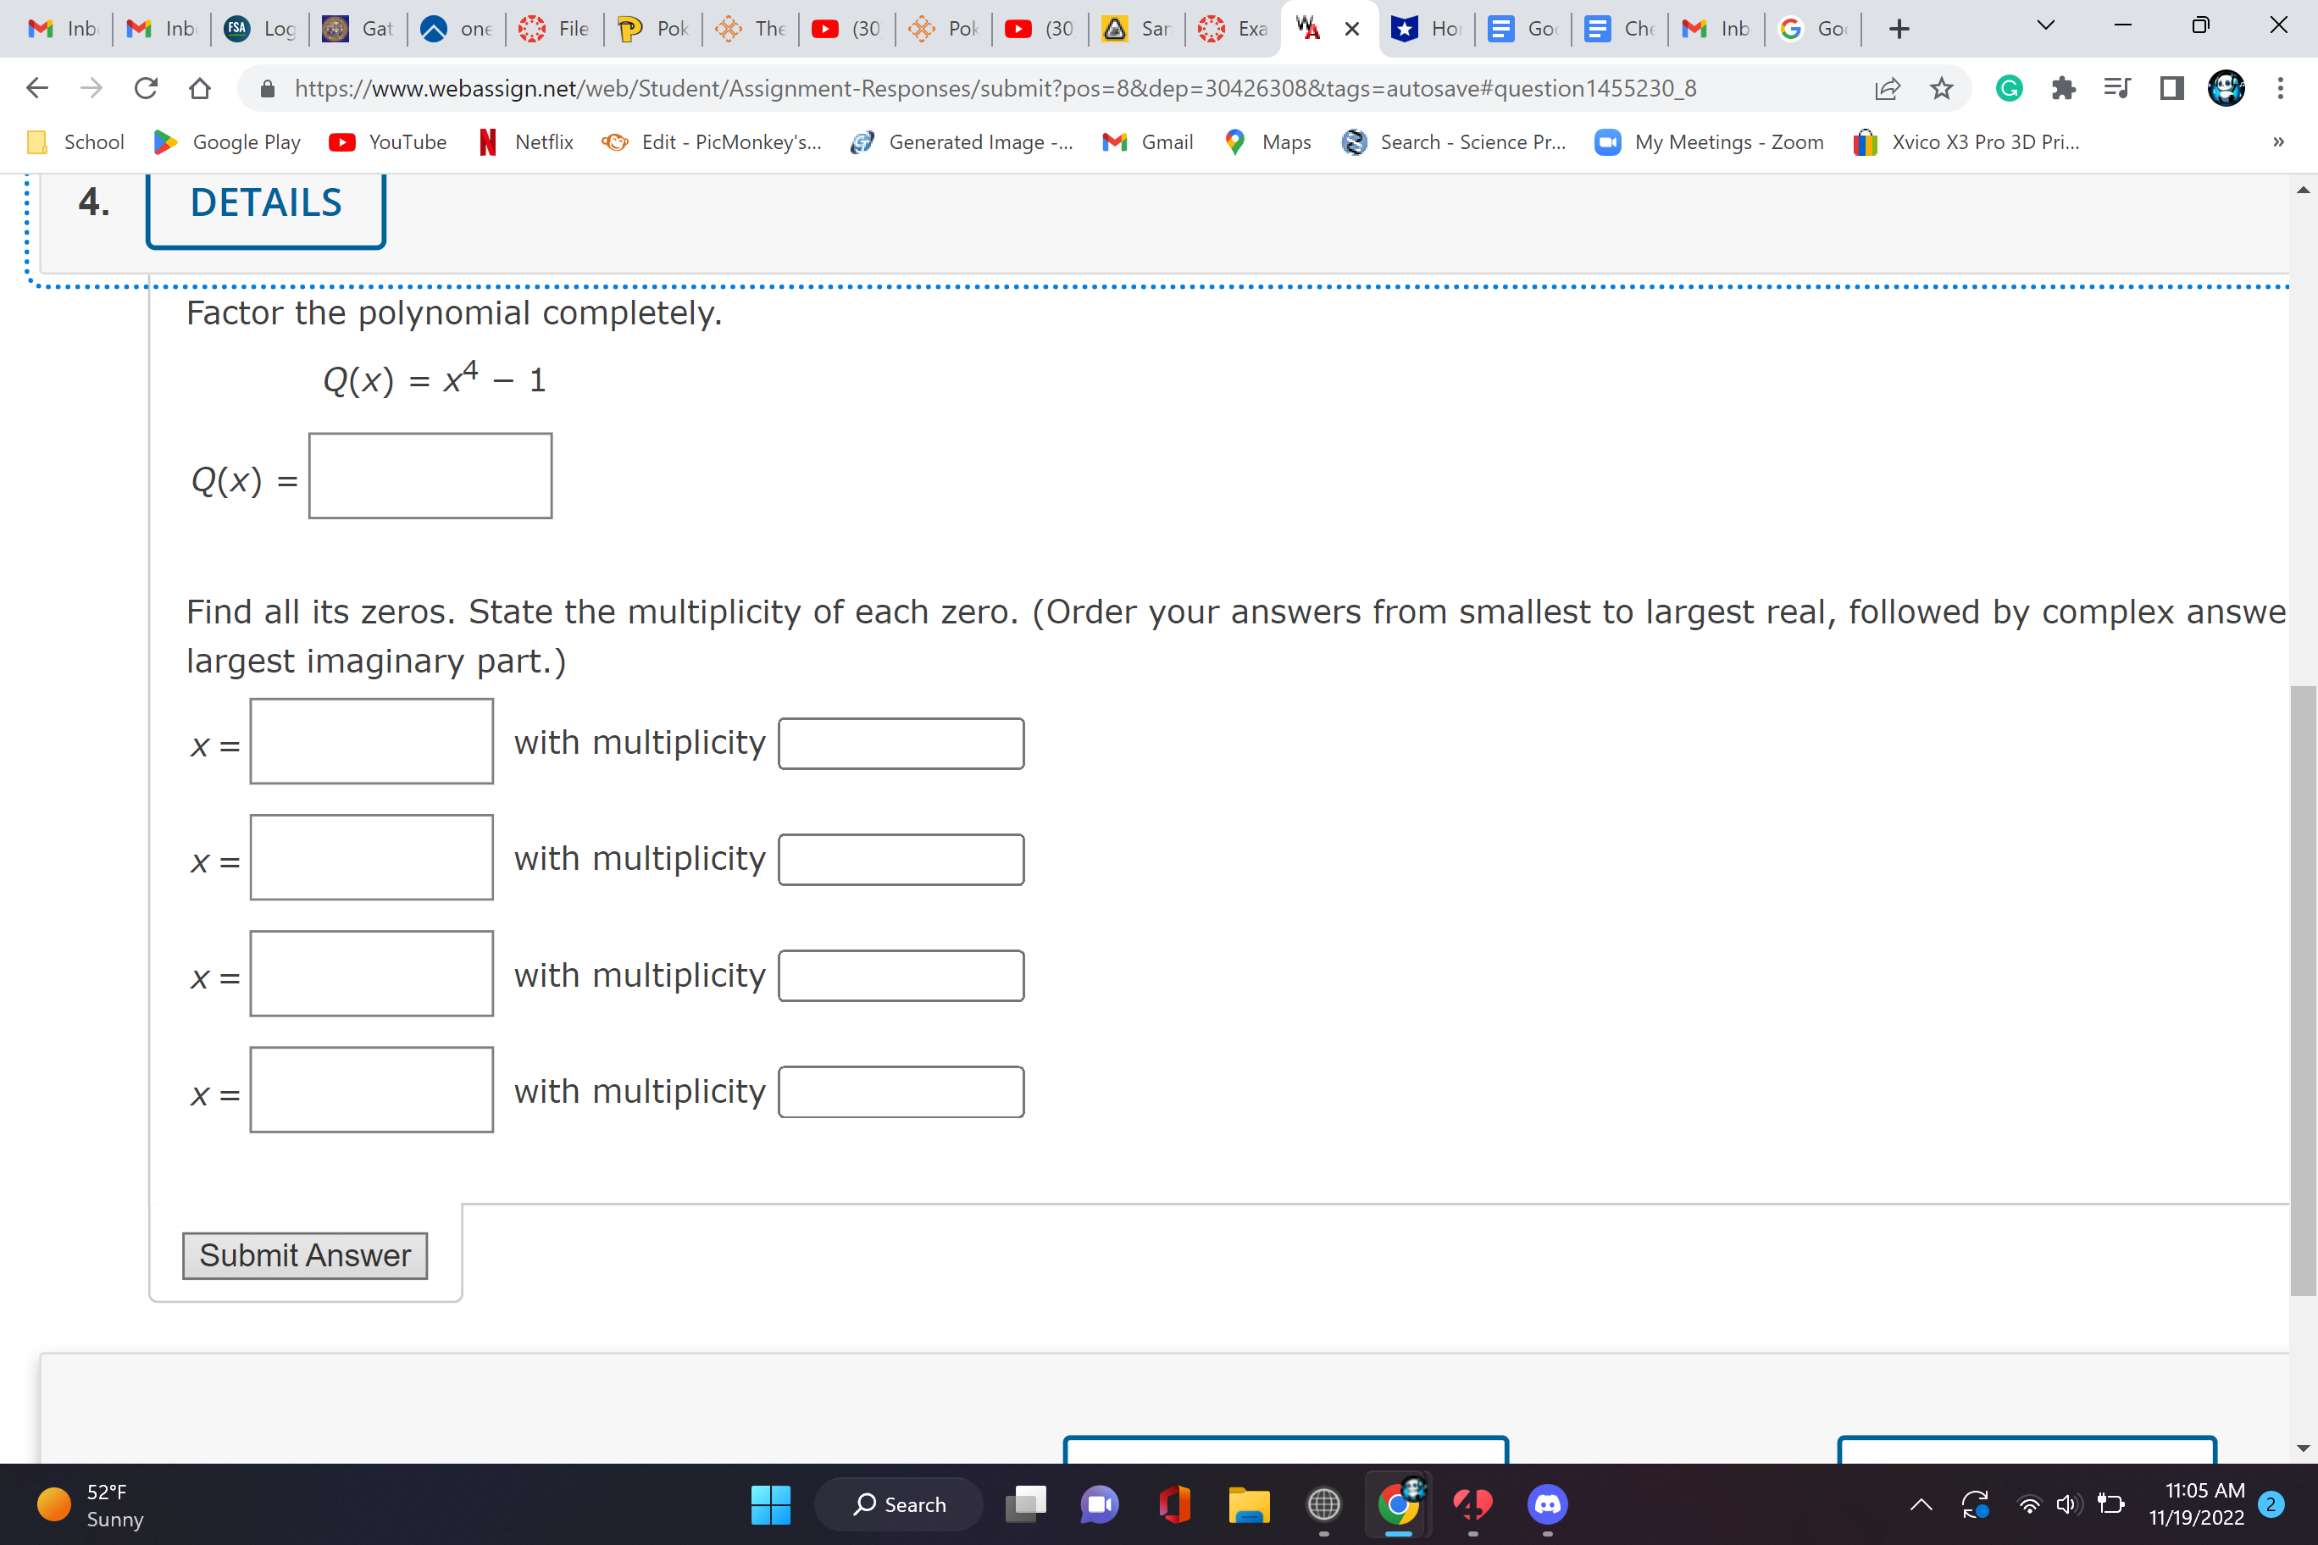Open the tab search chevron
Screen dimensions: 2318x1545
(2045, 26)
